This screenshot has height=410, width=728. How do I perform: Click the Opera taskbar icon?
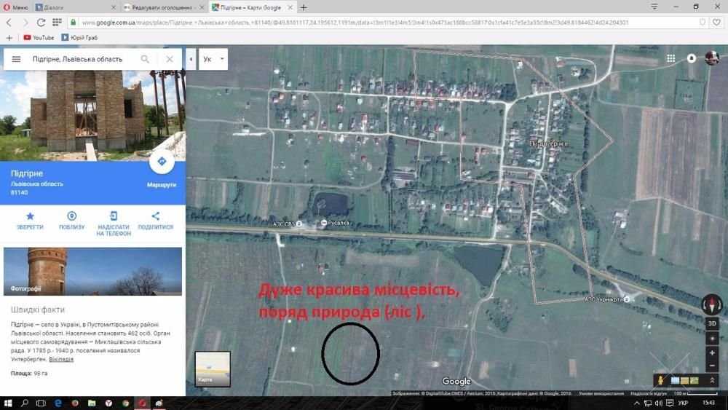point(143,403)
